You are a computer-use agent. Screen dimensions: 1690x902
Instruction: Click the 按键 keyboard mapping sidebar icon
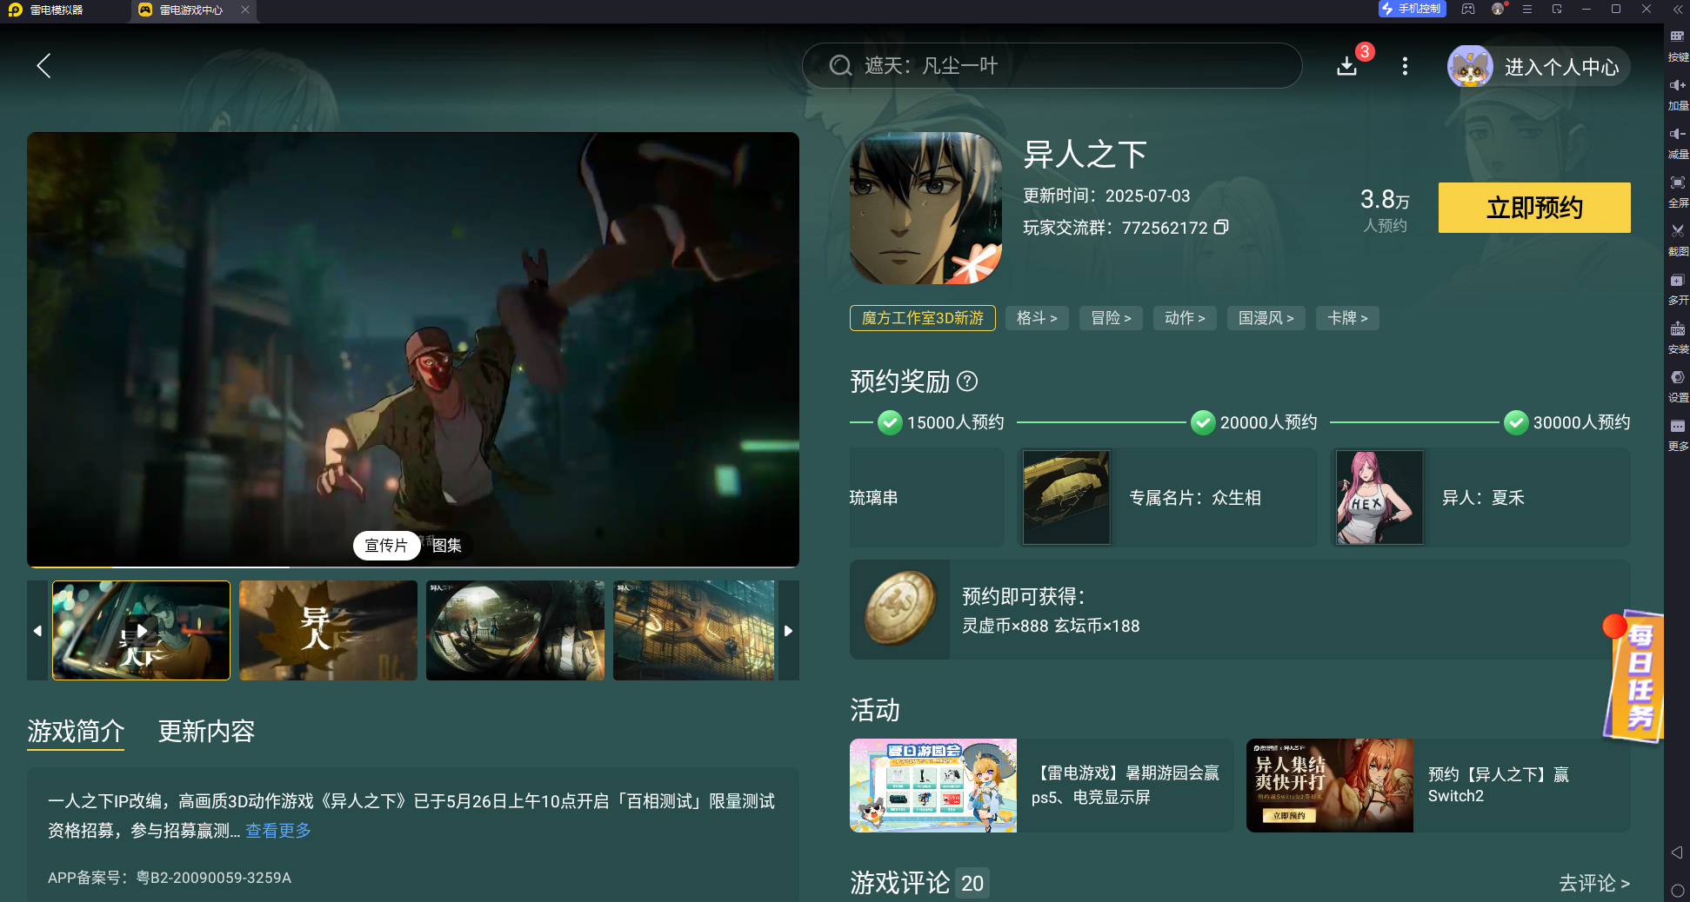1677,45
